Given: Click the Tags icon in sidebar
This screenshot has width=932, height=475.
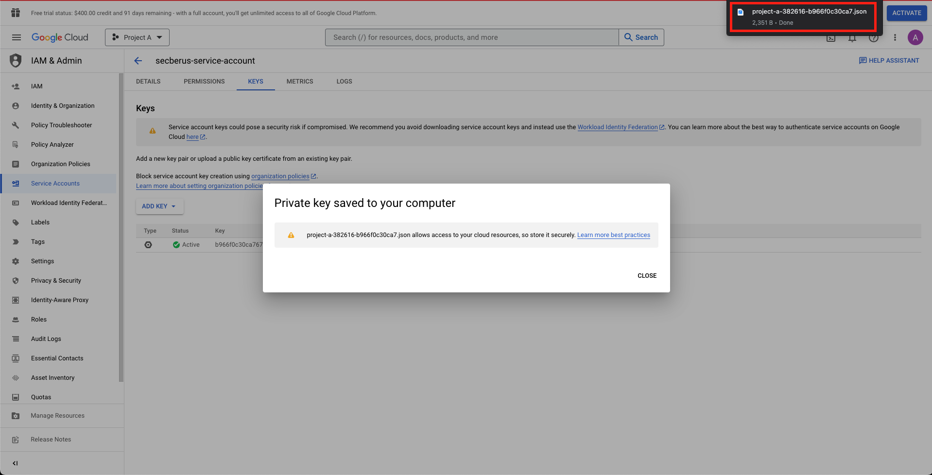Looking at the screenshot, I should (16, 242).
